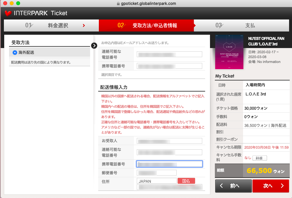Click the recipient 連絡可能な電話番号 field under 配送情報入力
292x198 pixels.
pos(169,152)
